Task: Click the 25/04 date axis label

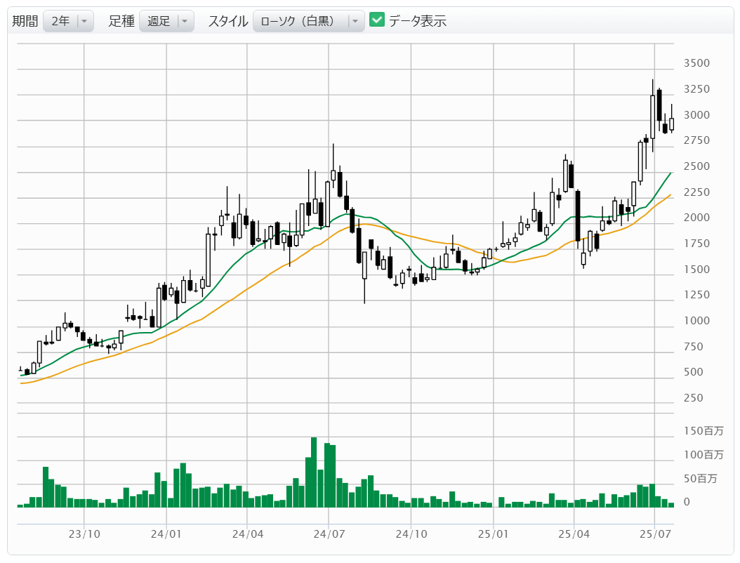Action: click(x=574, y=534)
